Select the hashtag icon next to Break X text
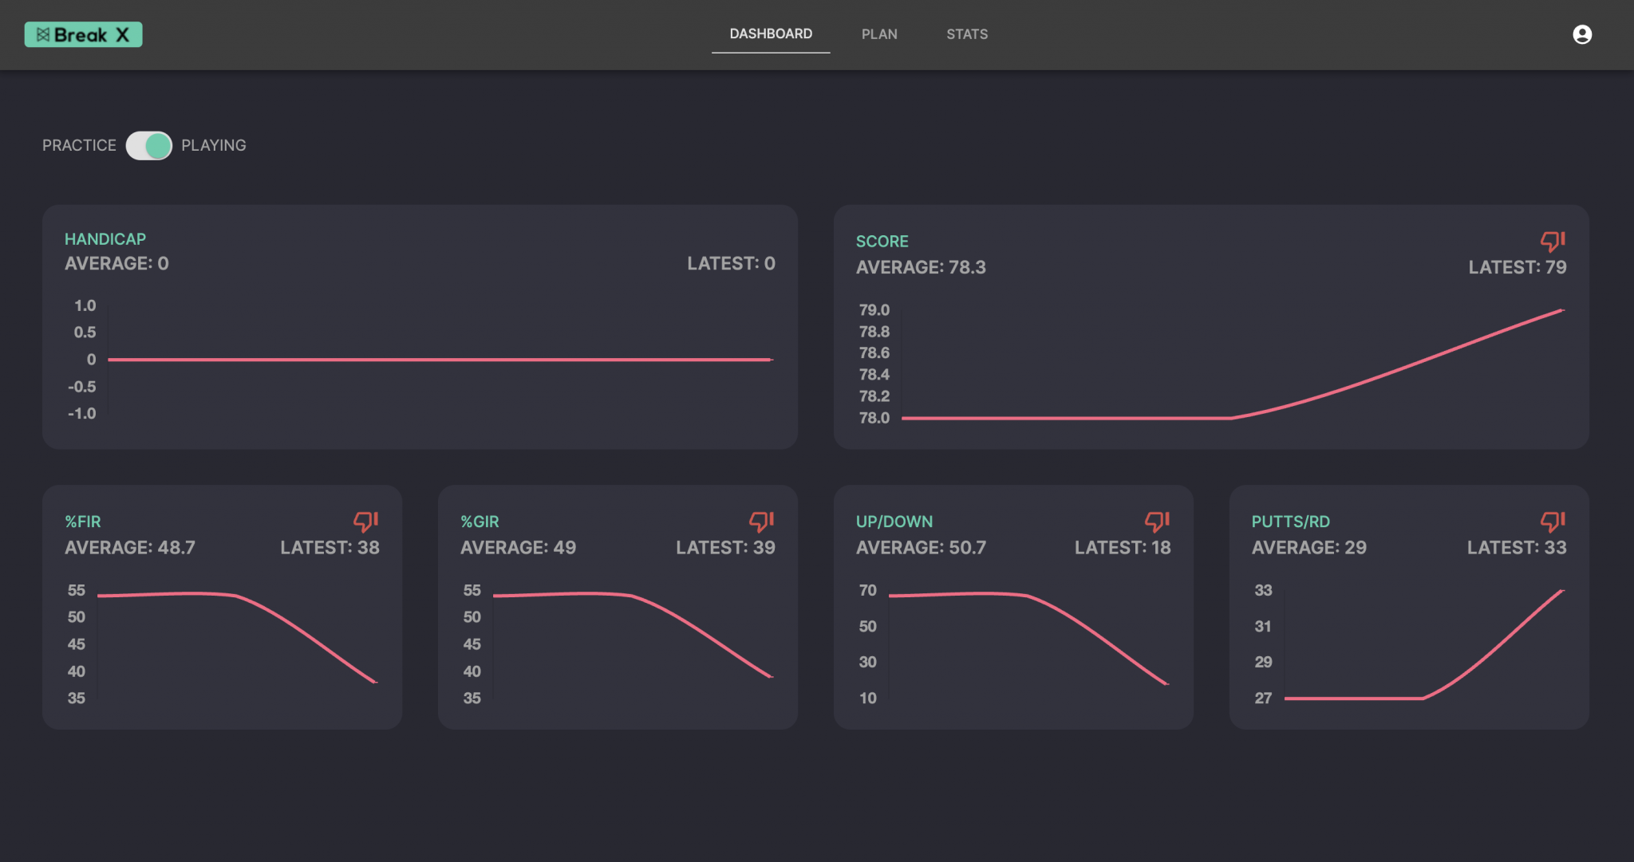1634x862 pixels. (44, 33)
